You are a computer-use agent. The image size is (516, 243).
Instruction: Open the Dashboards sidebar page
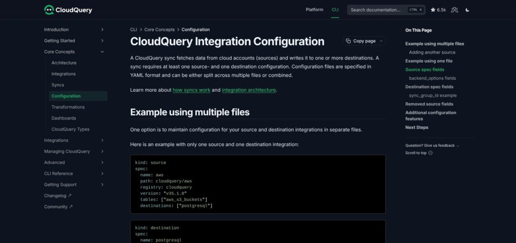(64, 118)
